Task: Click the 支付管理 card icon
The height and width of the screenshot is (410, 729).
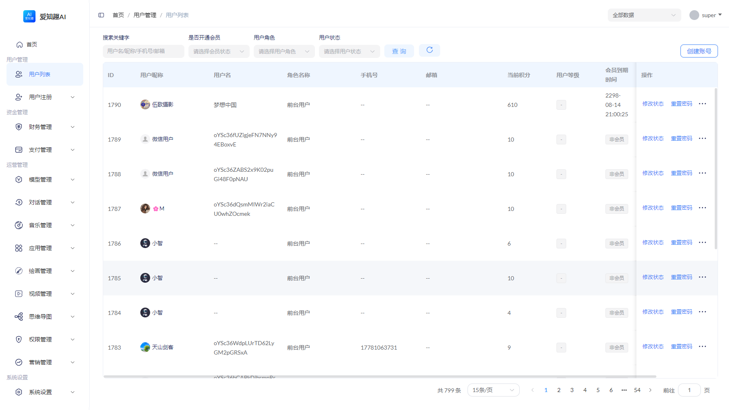Action: [19, 150]
